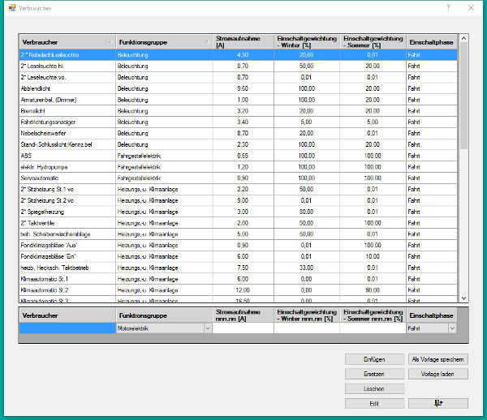487x420 pixels.
Task: Select the row '2 * Nebelschlussleuchte'
Action: pos(238,55)
